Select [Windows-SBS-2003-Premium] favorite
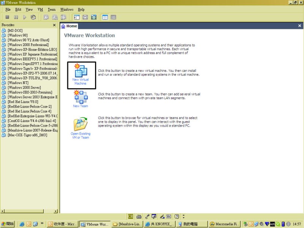Screen dimensions: 304x228 pos(30,92)
